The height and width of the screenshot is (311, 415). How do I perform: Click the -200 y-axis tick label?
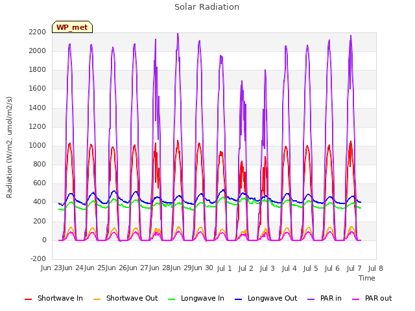[x=38, y=259]
